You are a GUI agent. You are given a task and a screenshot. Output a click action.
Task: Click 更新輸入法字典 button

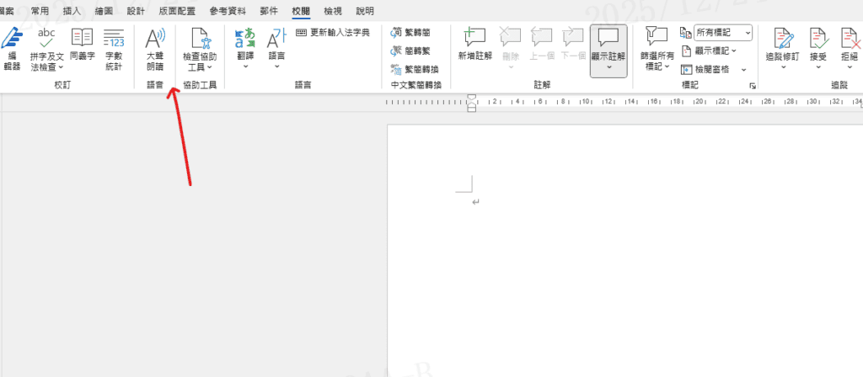[333, 32]
